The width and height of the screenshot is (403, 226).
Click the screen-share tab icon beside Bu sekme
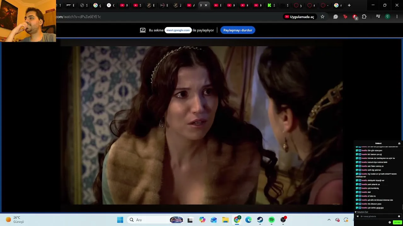pos(143,30)
